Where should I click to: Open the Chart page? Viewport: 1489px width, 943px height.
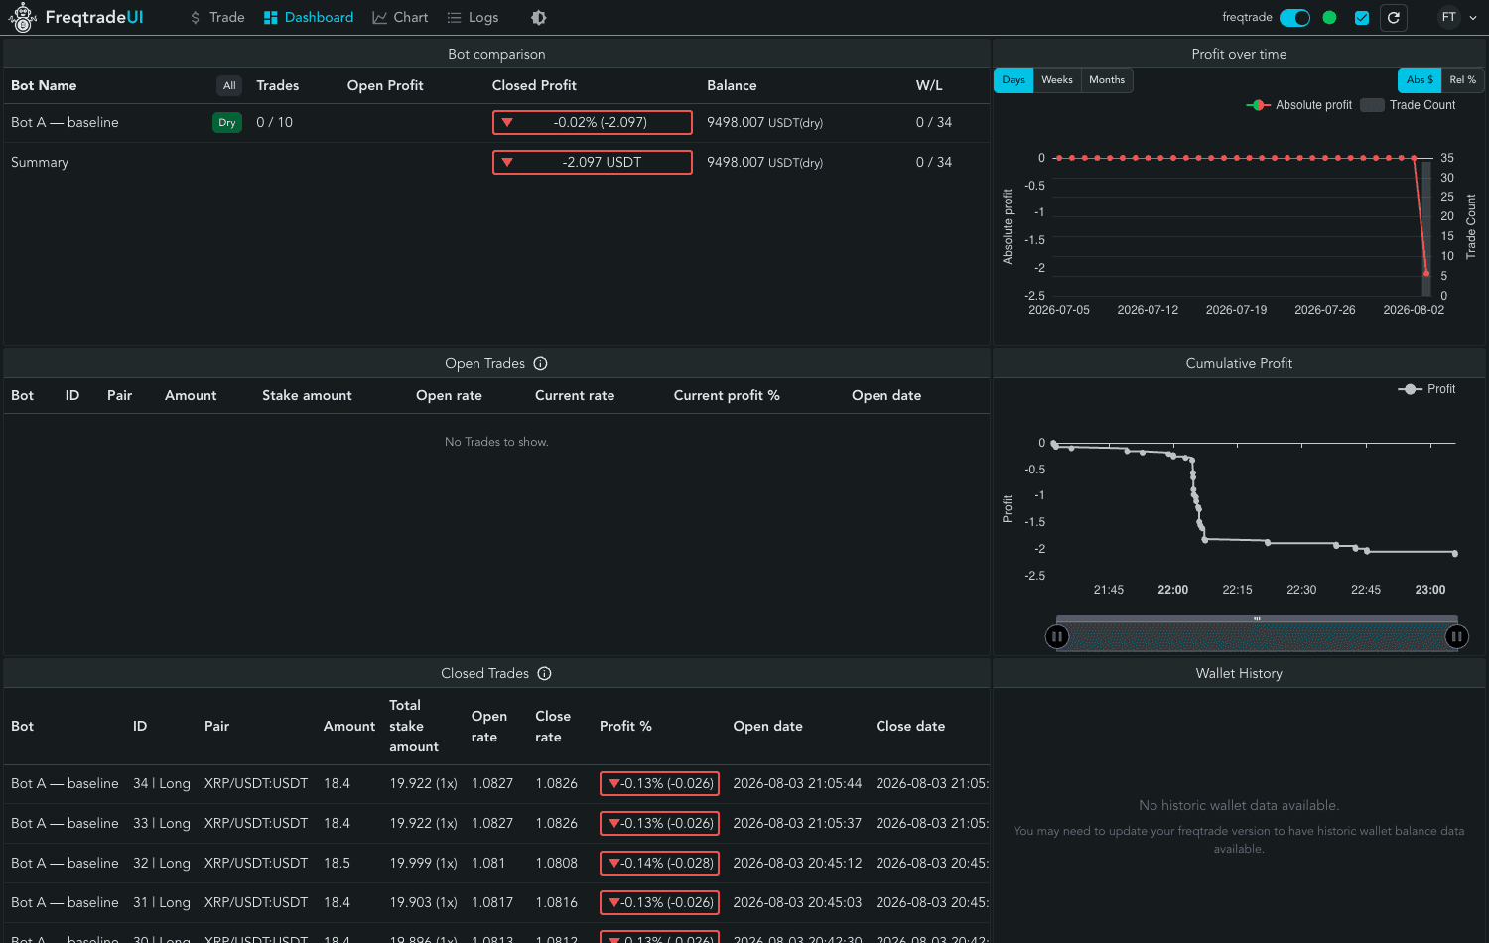click(x=400, y=18)
